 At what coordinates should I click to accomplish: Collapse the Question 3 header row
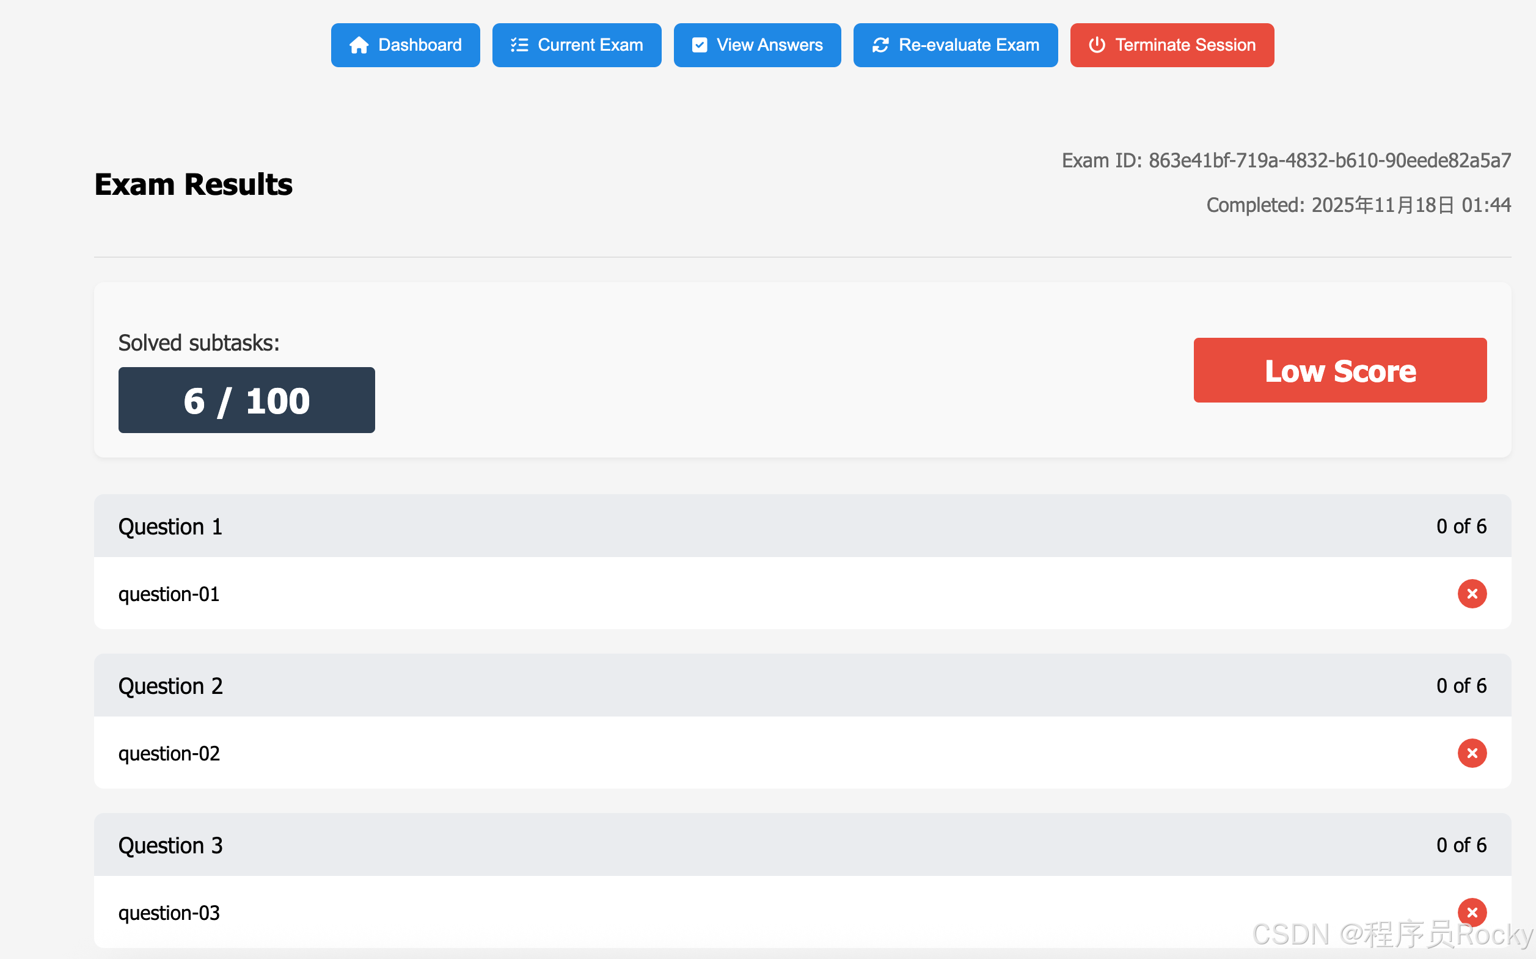click(802, 845)
